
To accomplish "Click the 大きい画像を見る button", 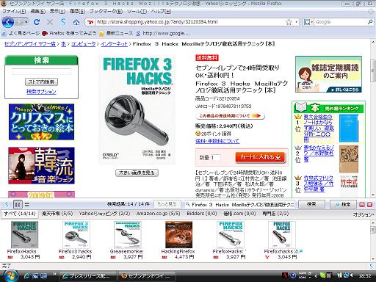I will coord(137,173).
